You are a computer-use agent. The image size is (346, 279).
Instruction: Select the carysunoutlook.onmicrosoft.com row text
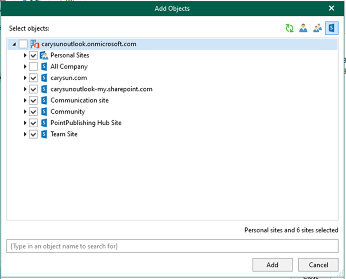tap(89, 44)
